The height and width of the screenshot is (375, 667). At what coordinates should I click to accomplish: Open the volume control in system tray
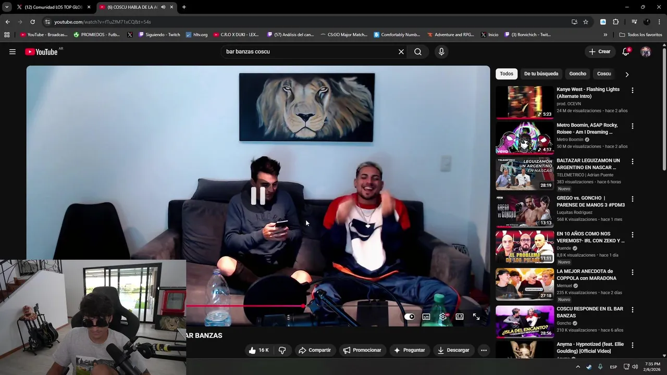point(635,367)
